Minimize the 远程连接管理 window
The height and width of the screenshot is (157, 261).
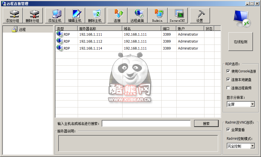click(248, 4)
